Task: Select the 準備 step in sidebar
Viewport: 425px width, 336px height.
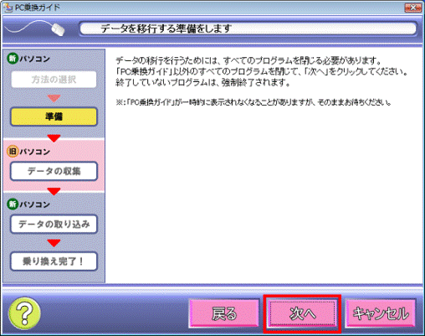Action: click(x=54, y=116)
